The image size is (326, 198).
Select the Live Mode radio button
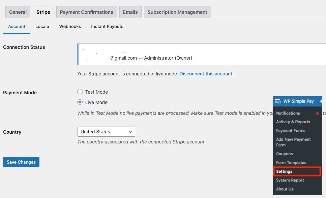pos(80,102)
